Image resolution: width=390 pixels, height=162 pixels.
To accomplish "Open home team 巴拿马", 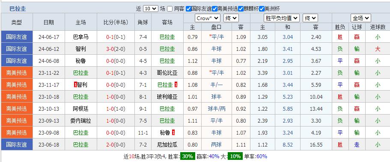I will [x=81, y=37].
